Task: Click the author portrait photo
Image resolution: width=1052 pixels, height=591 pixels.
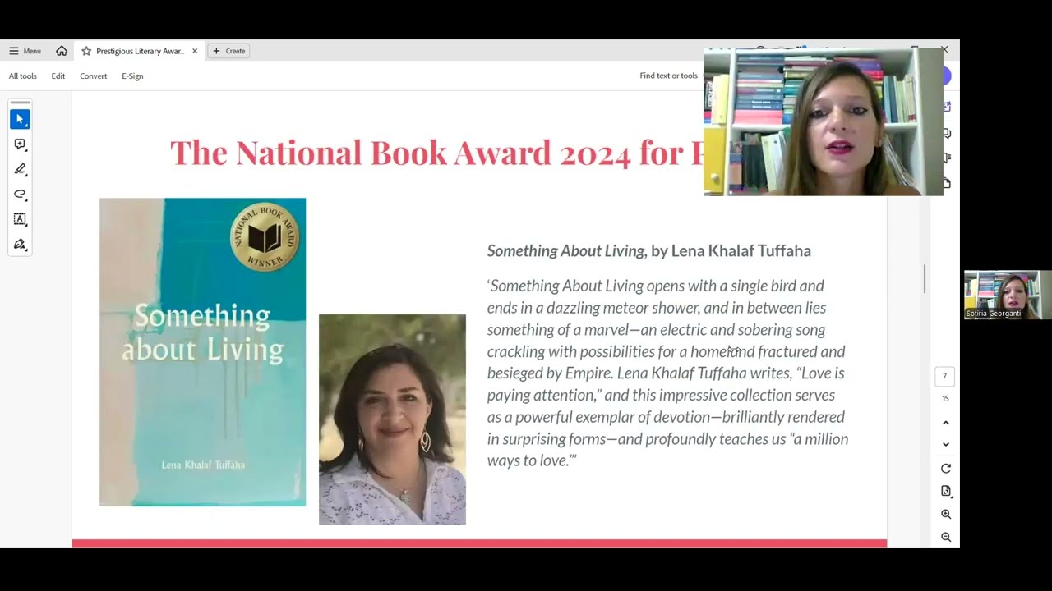Action: point(392,419)
